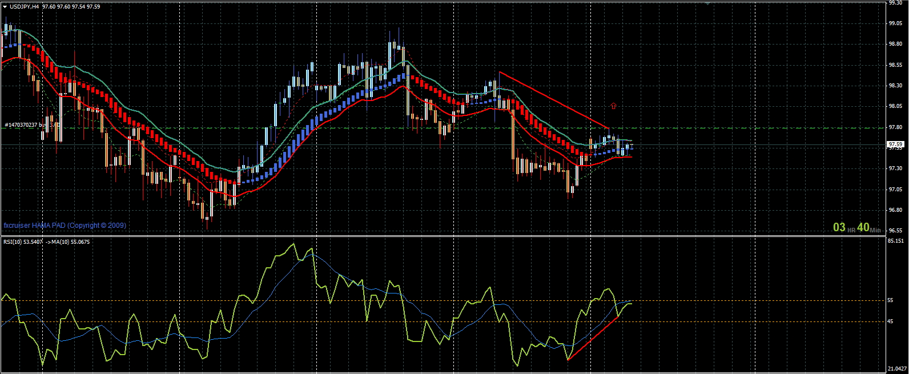The width and height of the screenshot is (909, 374).
Task: Click the RSI level 55 label
Action: point(891,300)
